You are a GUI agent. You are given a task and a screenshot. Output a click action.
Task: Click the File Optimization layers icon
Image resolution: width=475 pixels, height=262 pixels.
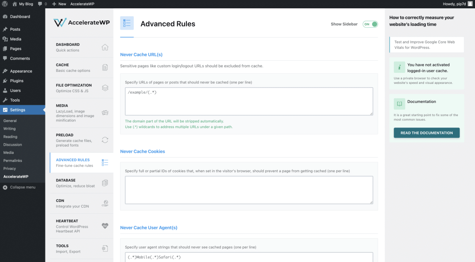click(105, 88)
